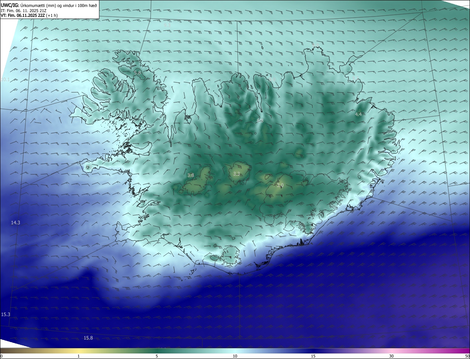Click the 14.3 value label over the ocean
The width and height of the screenshot is (470, 359).
(x=15, y=223)
